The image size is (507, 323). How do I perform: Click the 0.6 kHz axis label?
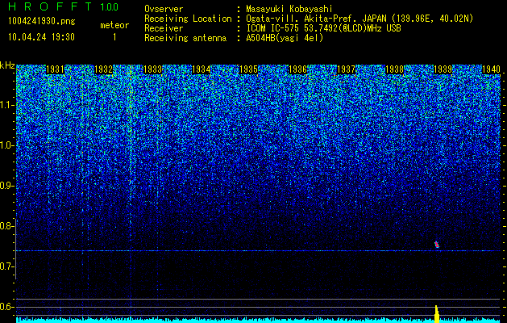(6, 307)
